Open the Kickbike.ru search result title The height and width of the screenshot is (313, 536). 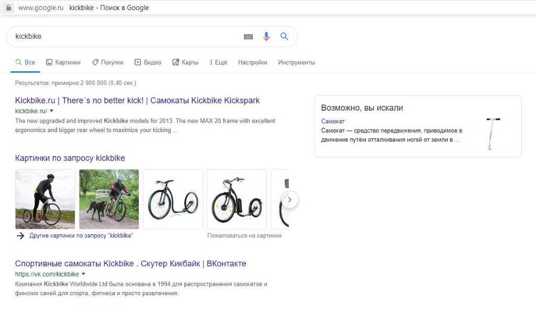coord(137,101)
